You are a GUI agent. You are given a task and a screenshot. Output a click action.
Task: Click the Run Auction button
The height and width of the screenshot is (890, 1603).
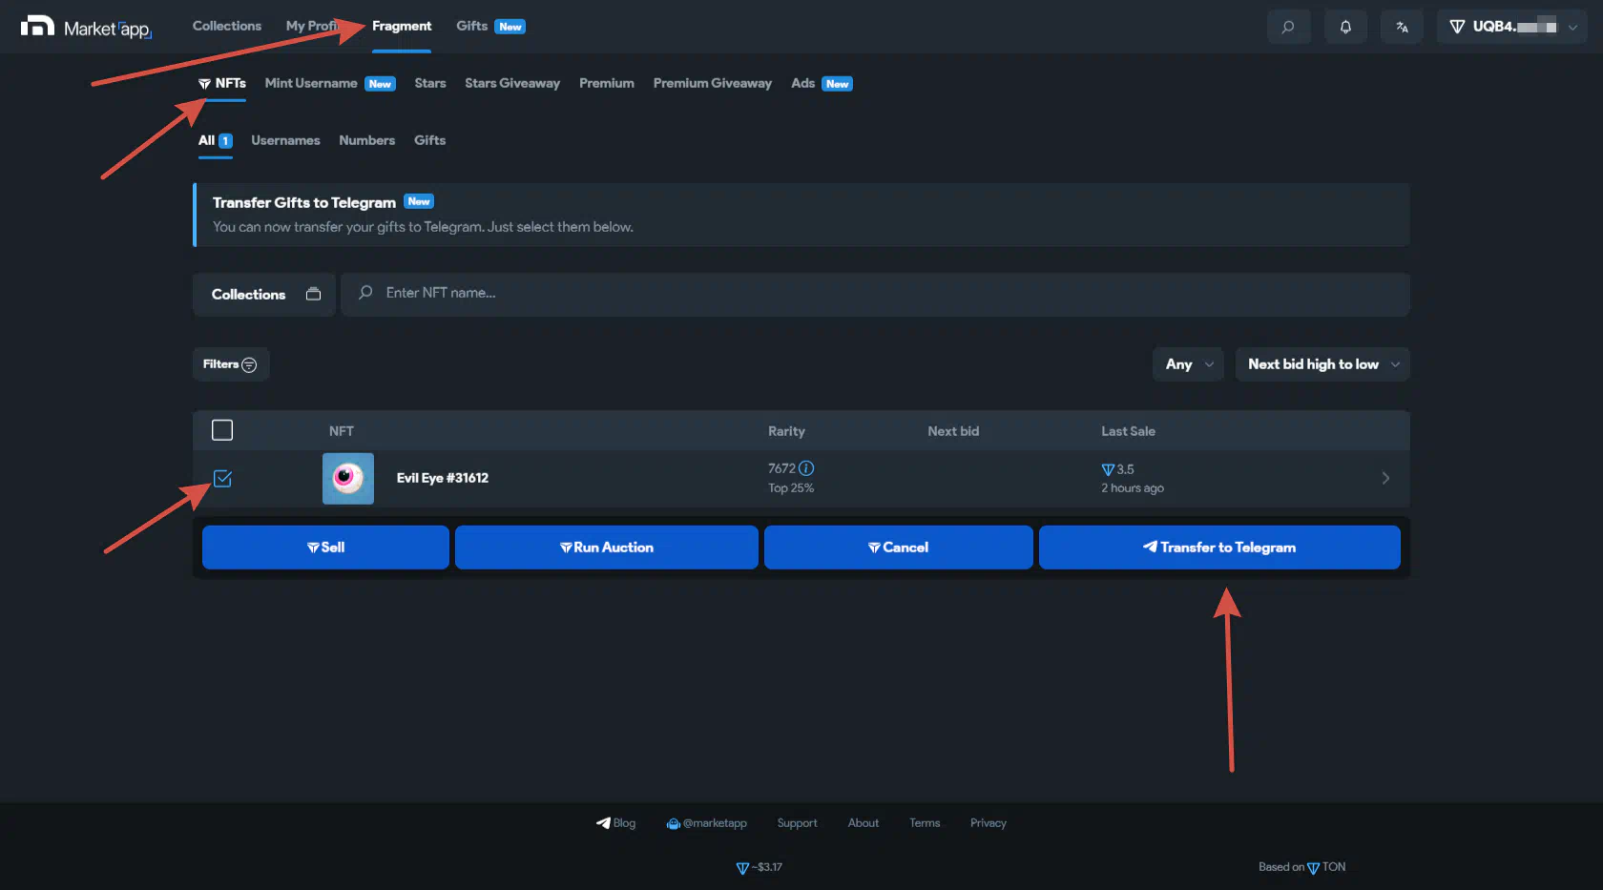tap(607, 548)
